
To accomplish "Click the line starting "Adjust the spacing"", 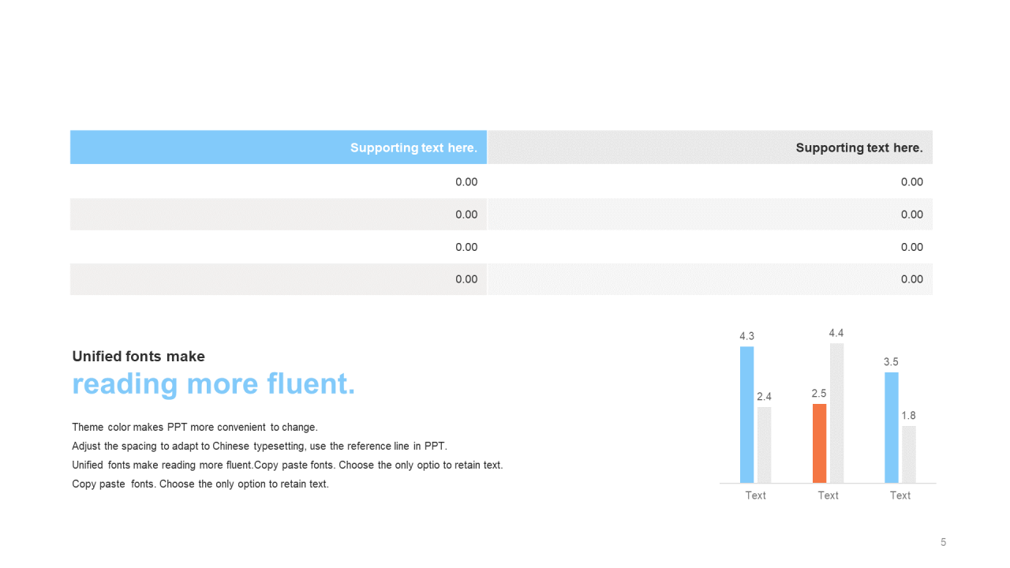I will (260, 447).
